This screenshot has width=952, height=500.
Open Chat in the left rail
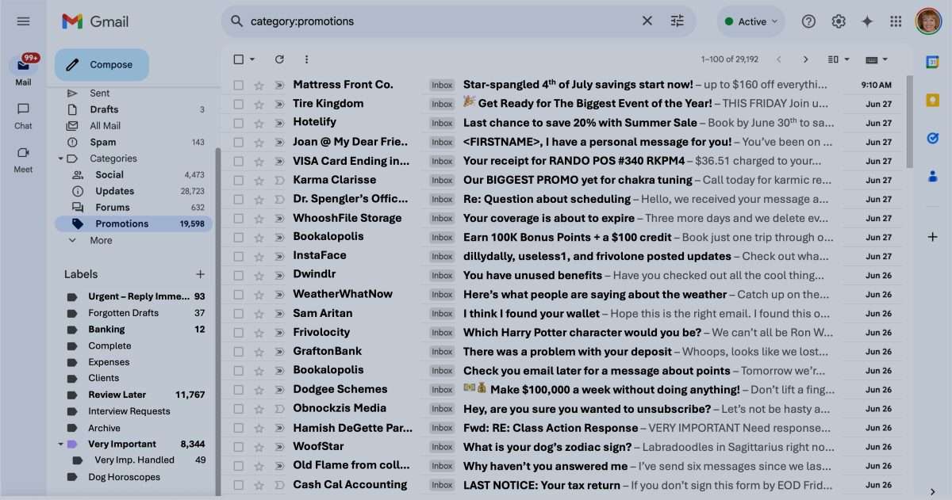pos(23,115)
